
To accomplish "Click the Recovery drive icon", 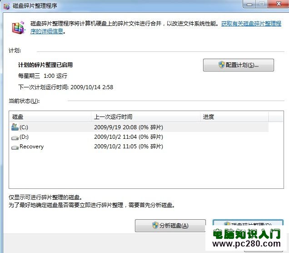I will [x=15, y=147].
